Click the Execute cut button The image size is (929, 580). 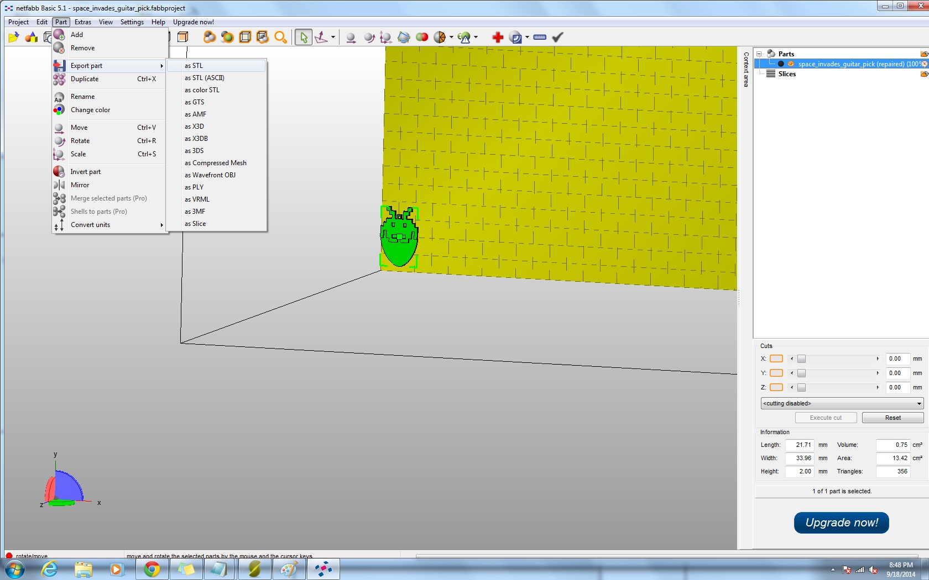coord(826,418)
